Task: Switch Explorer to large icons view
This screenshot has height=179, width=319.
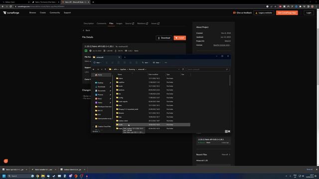Action: point(229,131)
